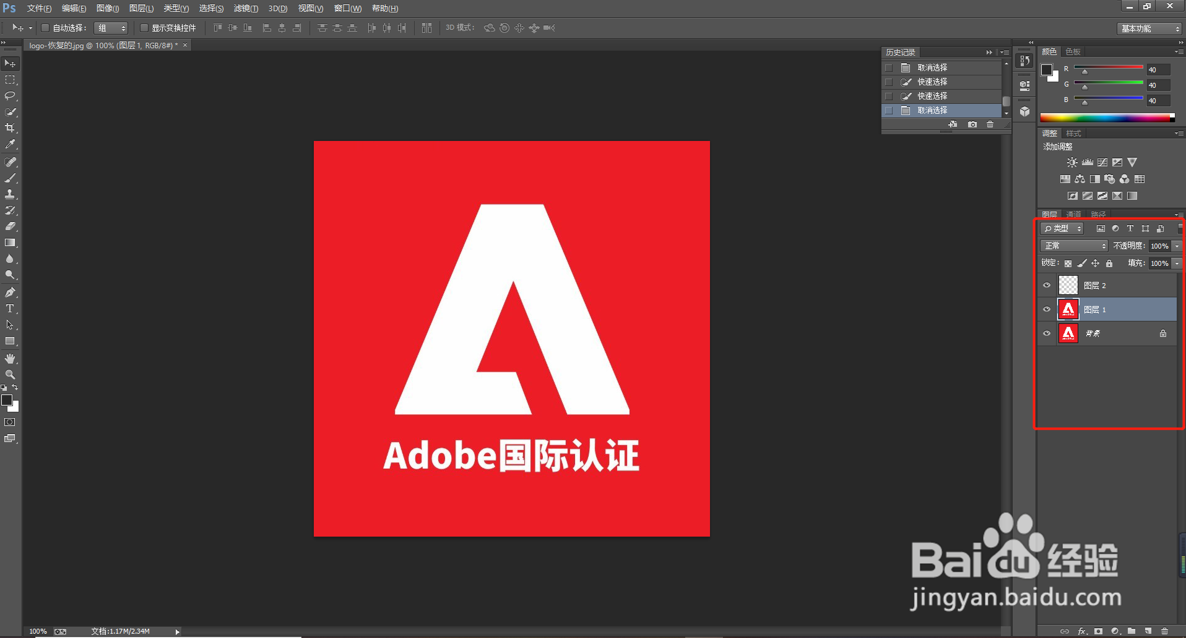Add a Levels adjustment
The image size is (1186, 638).
pyautogui.click(x=1088, y=163)
